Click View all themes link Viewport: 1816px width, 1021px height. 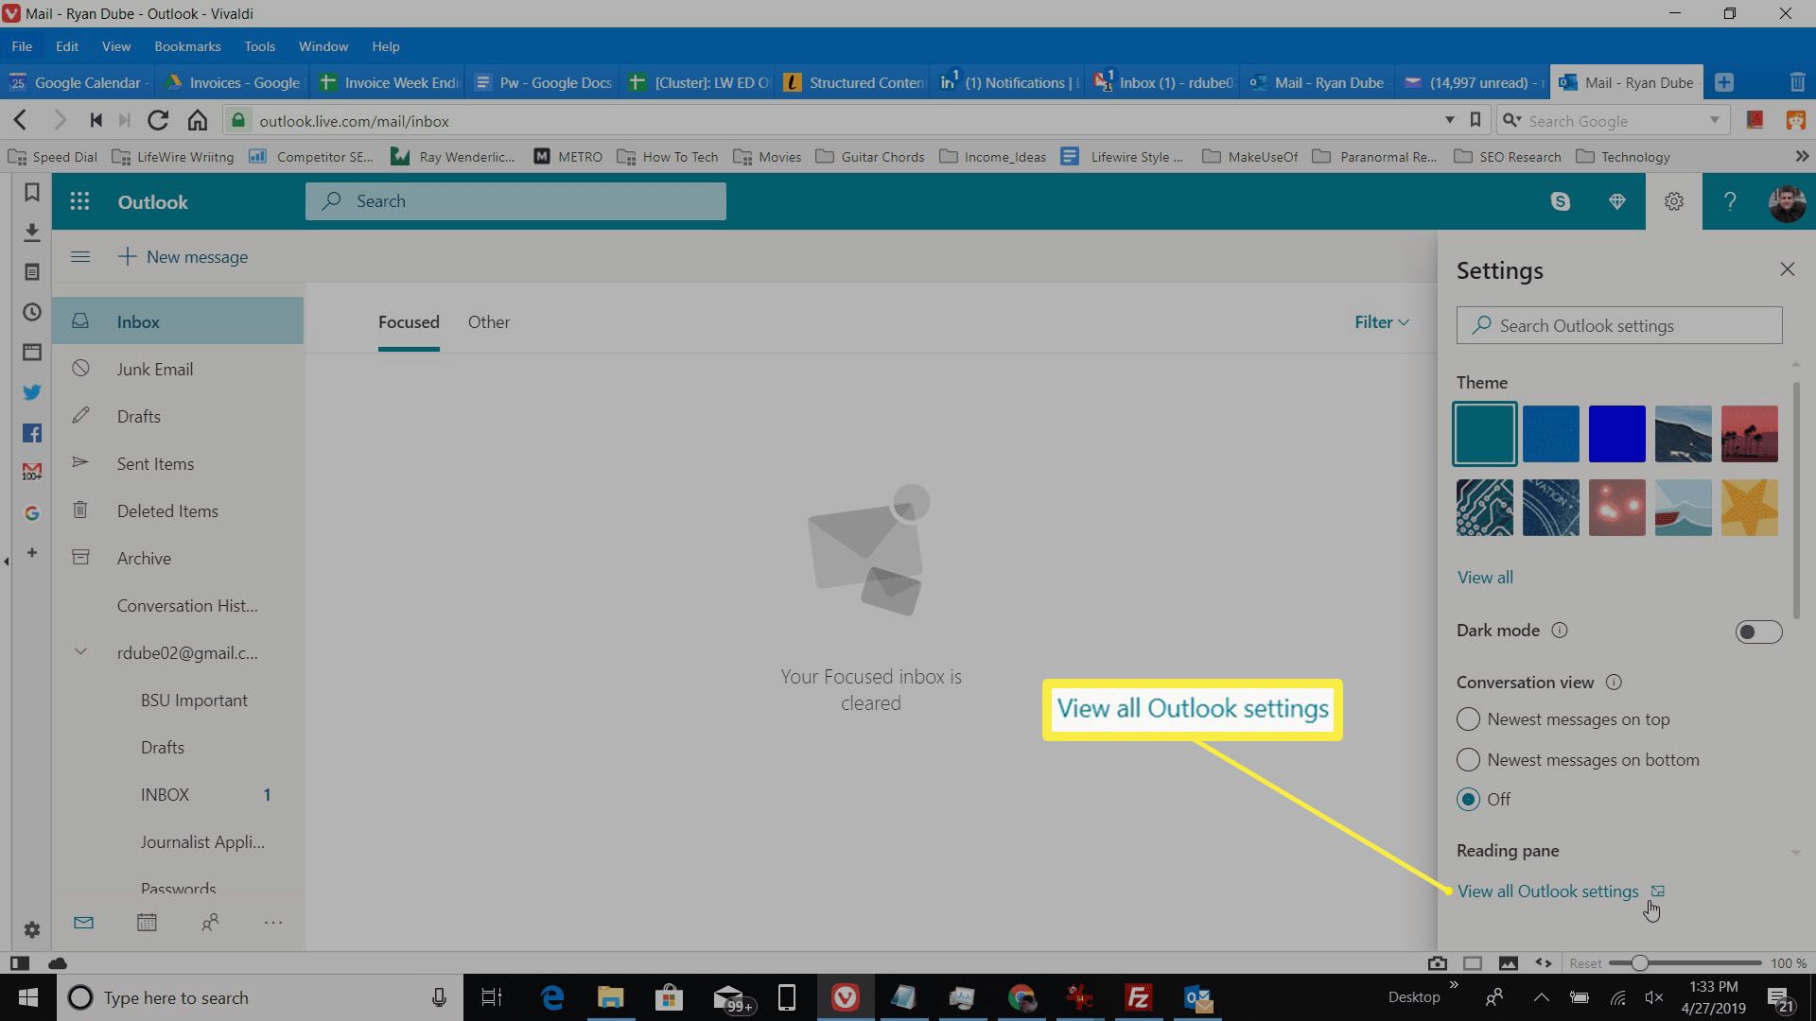pyautogui.click(x=1486, y=578)
